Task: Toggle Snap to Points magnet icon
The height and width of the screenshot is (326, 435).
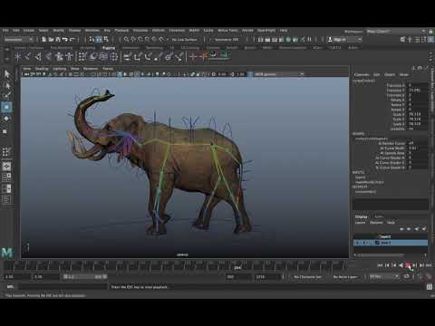Action: pos(140,39)
